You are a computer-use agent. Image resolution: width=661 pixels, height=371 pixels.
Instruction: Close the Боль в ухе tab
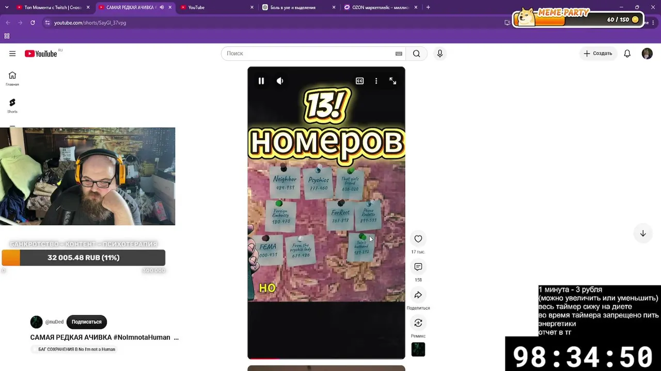[x=334, y=7]
